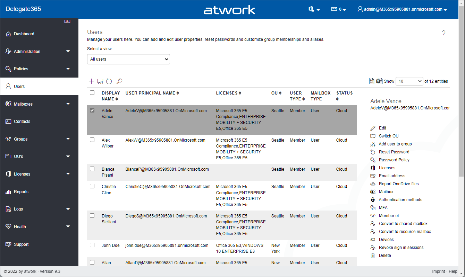
Task: Open the Show entries count dropdown
Action: (x=409, y=81)
